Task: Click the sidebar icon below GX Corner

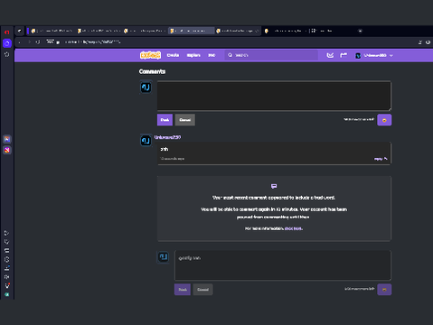Action: [7, 54]
